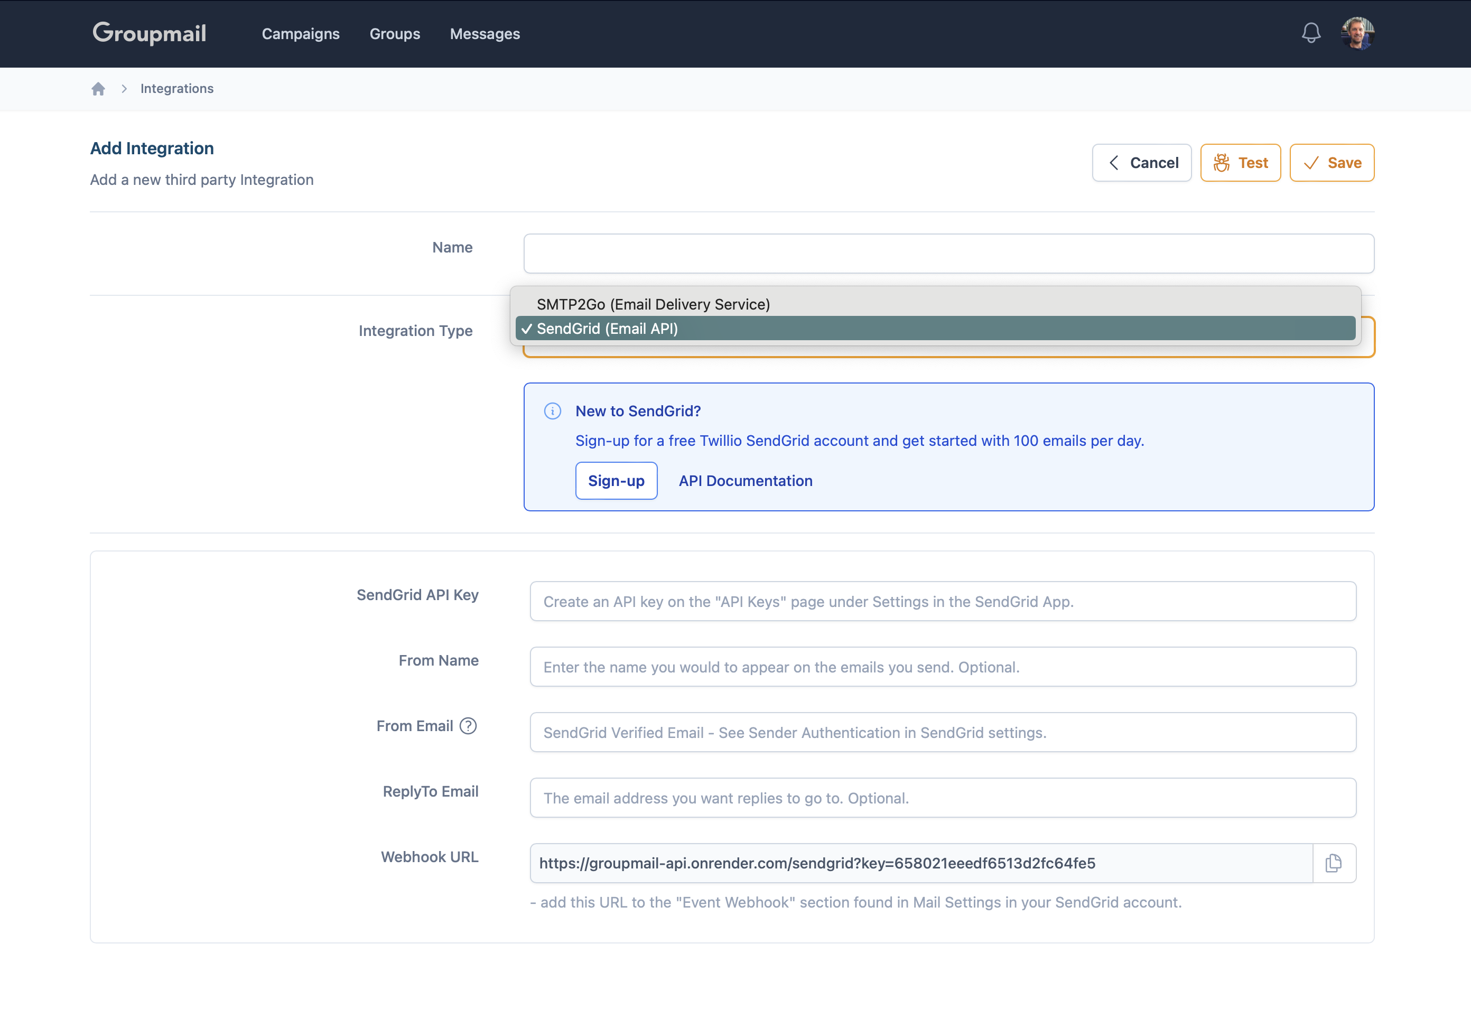Image resolution: width=1471 pixels, height=1028 pixels.
Task: Open the Campaigns menu
Action: (301, 34)
